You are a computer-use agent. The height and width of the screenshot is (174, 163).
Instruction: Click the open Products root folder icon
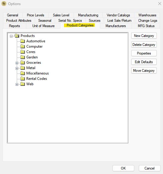(17, 36)
